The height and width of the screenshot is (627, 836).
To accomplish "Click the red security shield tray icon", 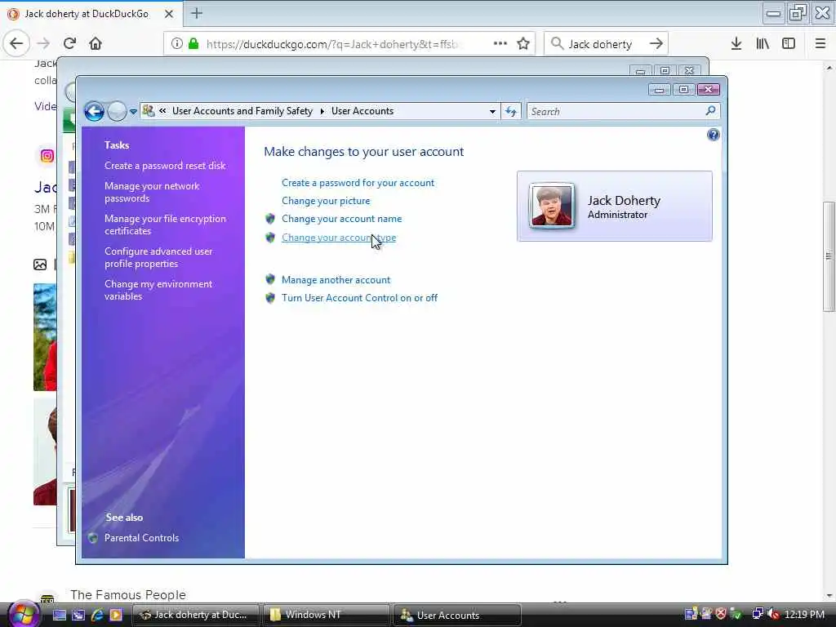I will 721,614.
